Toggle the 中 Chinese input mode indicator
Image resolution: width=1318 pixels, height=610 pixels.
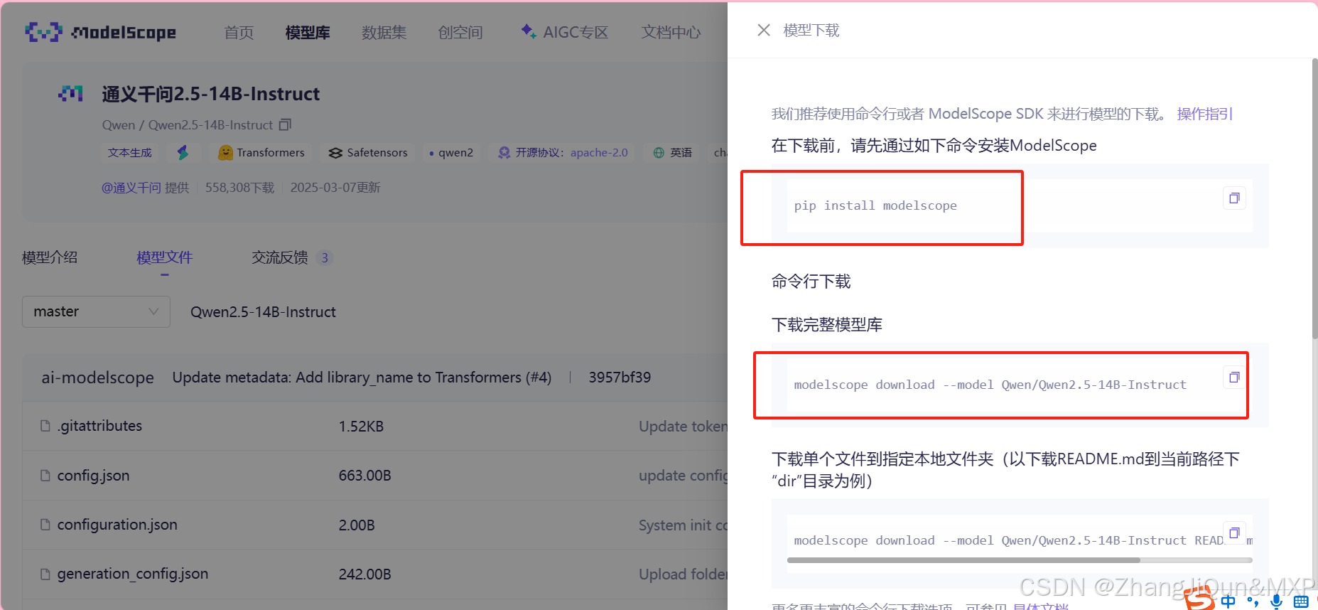point(1228,601)
